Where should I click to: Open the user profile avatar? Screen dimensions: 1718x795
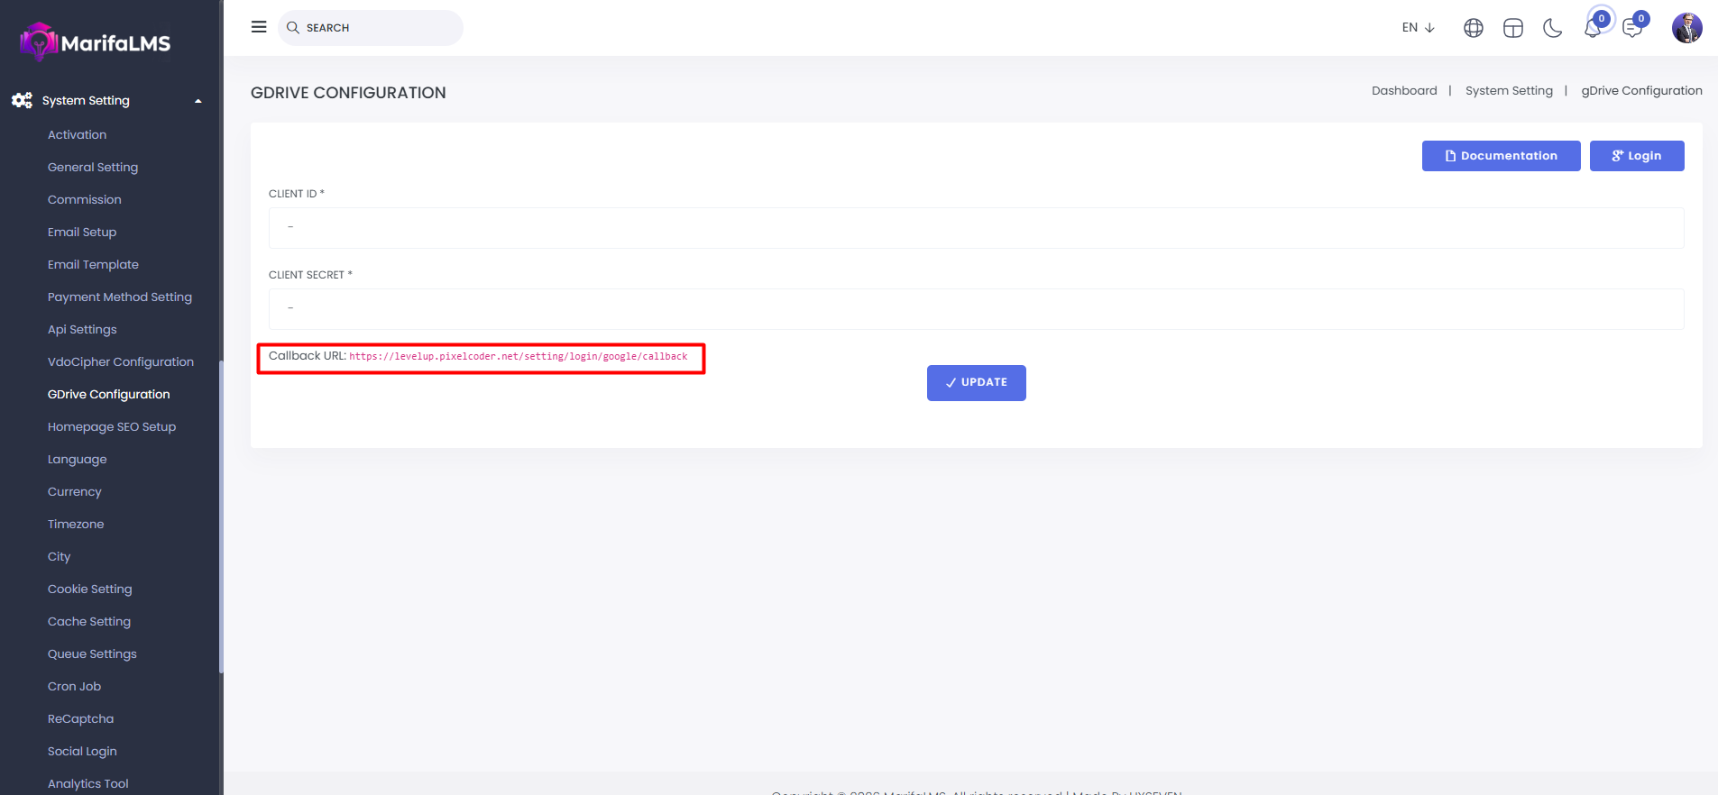coord(1686,28)
